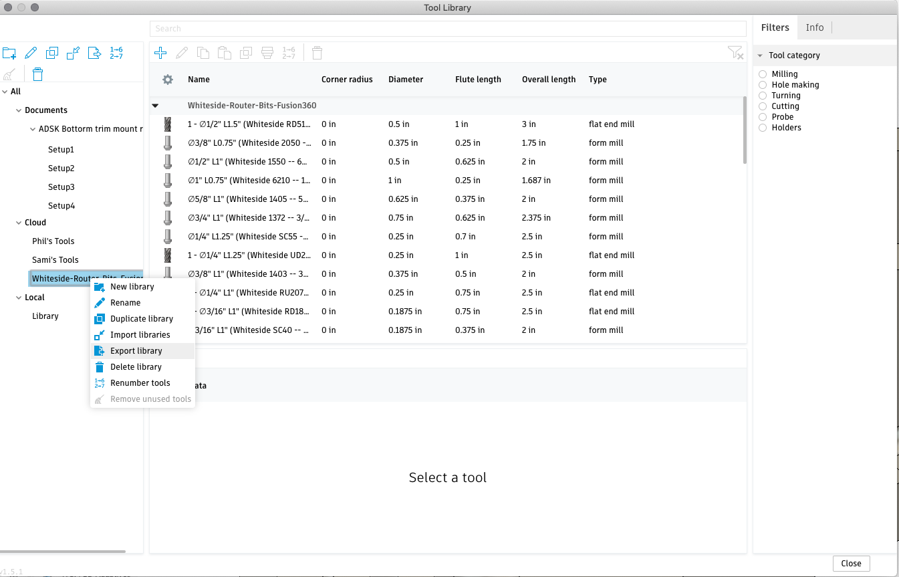Click the end mill icon for tool RD51
This screenshot has width=899, height=577.
(168, 124)
